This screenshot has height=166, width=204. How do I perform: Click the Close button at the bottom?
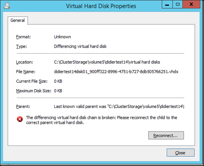click(x=181, y=153)
